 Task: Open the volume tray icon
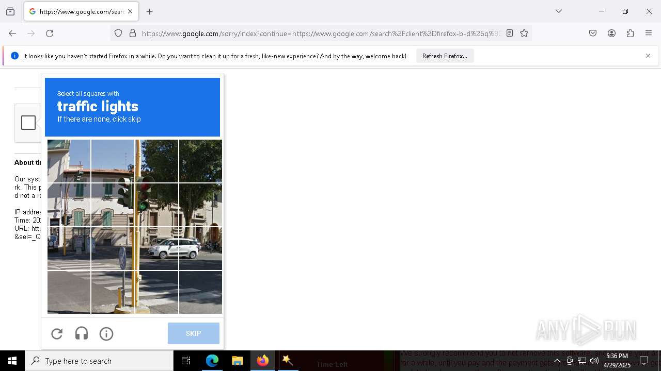coord(594,361)
